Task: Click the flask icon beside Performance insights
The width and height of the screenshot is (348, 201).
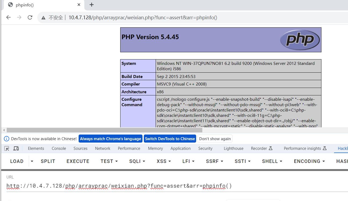Action: coord(325,148)
